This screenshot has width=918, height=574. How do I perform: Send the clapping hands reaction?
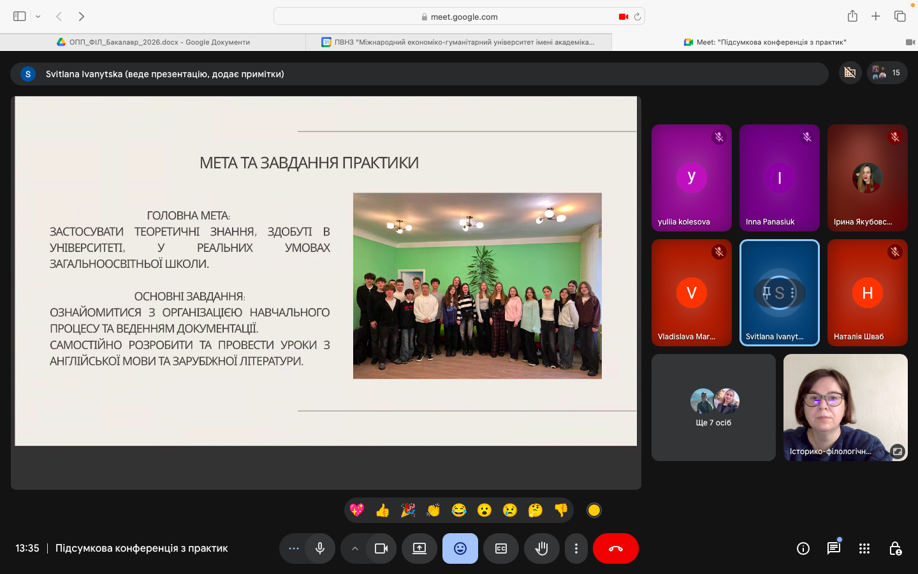tap(433, 510)
